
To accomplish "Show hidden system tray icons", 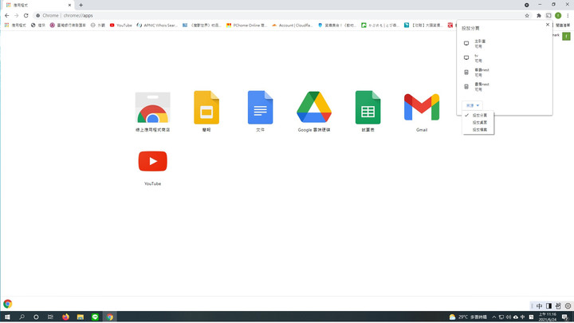I will [493, 317].
